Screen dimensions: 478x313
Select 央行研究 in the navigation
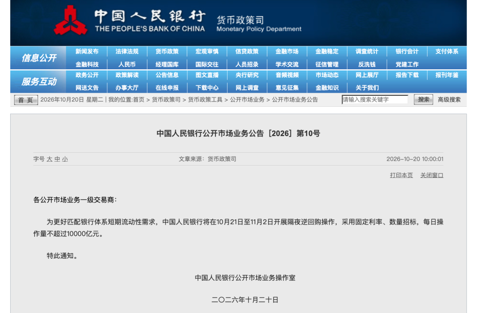tap(247, 75)
